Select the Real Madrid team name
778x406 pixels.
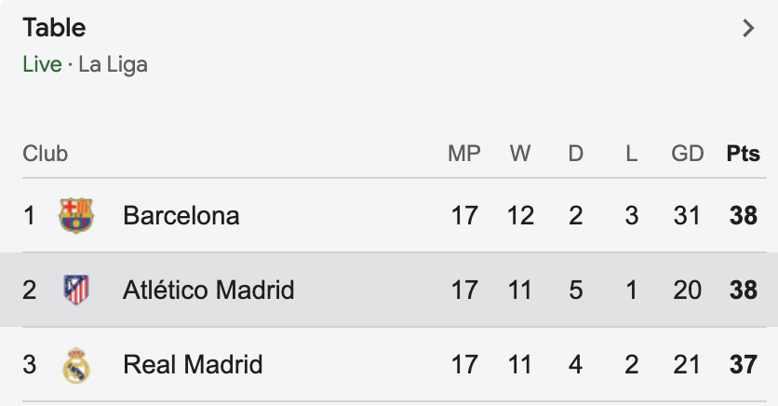(193, 364)
